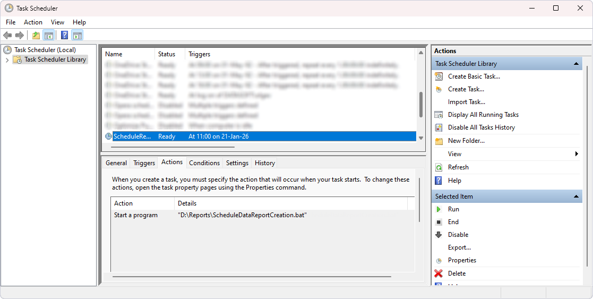Expand the Task Scheduler Library tree node
Screen dimensions: 593x299
click(x=7, y=60)
